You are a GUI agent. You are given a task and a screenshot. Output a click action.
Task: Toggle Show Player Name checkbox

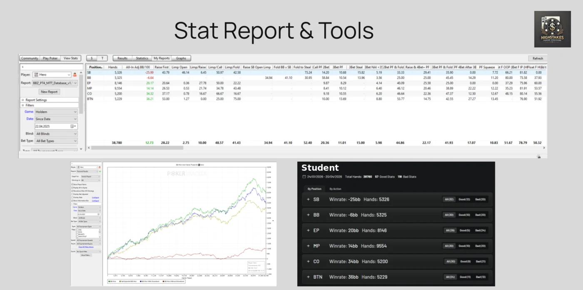[72, 185]
